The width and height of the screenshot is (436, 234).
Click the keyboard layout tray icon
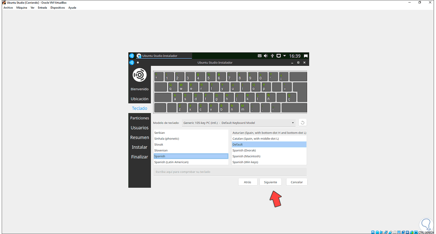pyautogui.click(x=260, y=56)
